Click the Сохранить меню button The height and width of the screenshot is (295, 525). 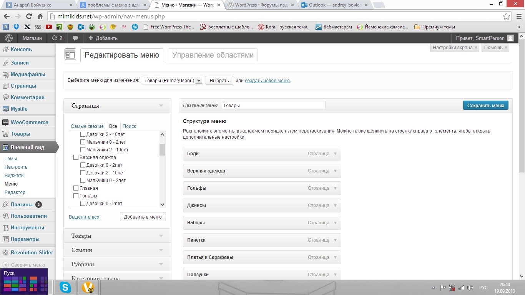pos(485,105)
